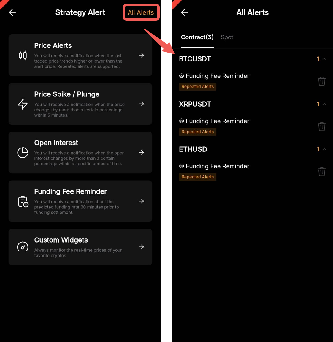333x342 pixels.
Task: Delete BTCUSDT funding fee reminder
Action: [x=322, y=81]
